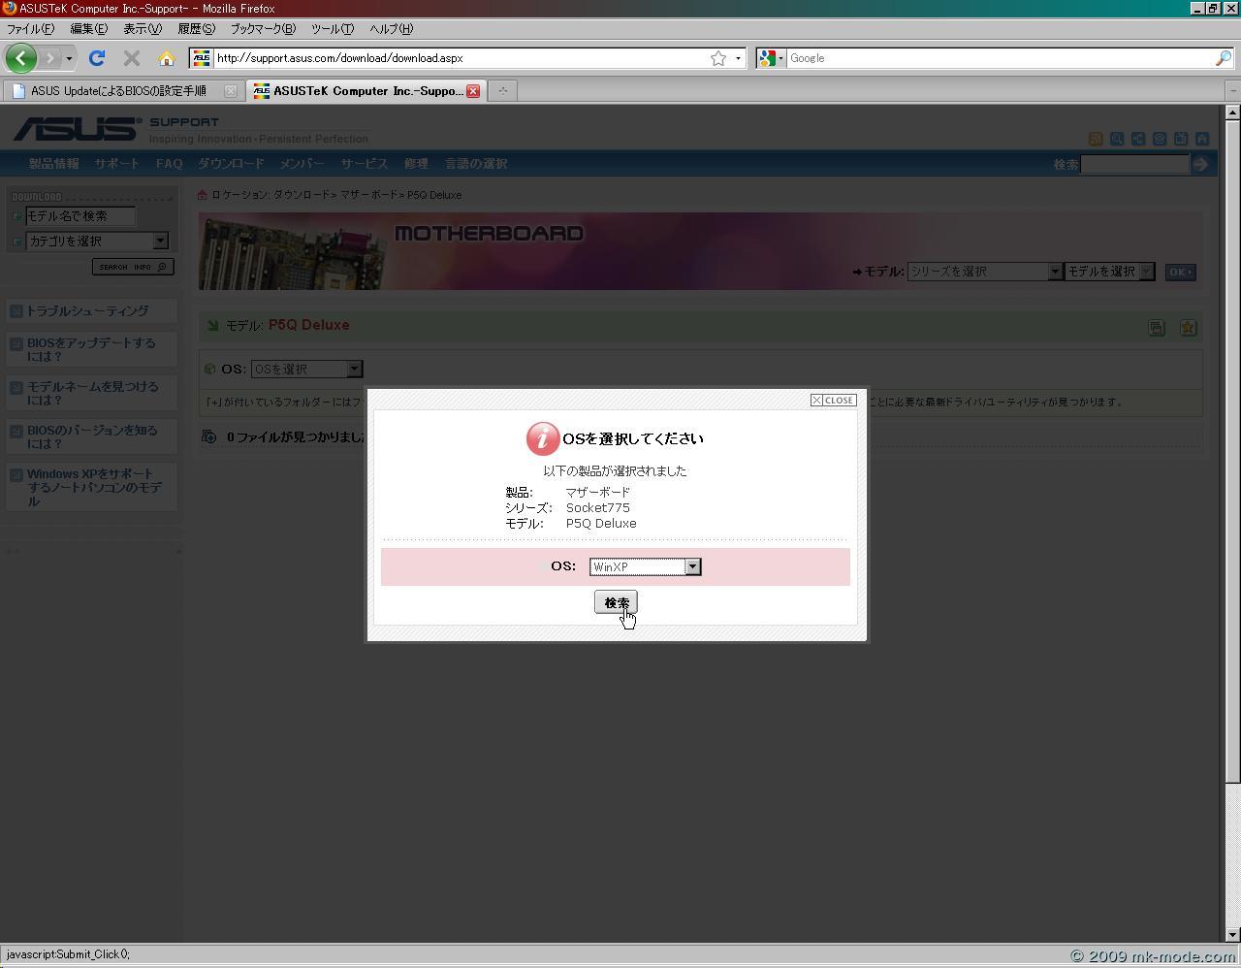Viewport: 1241px width, 968px height.
Task: Close the ASUSTeK Computer Inc. tab
Action: pyautogui.click(x=473, y=91)
